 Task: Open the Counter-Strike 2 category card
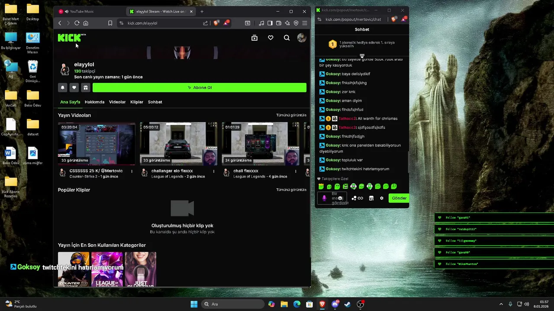pyautogui.click(x=74, y=269)
